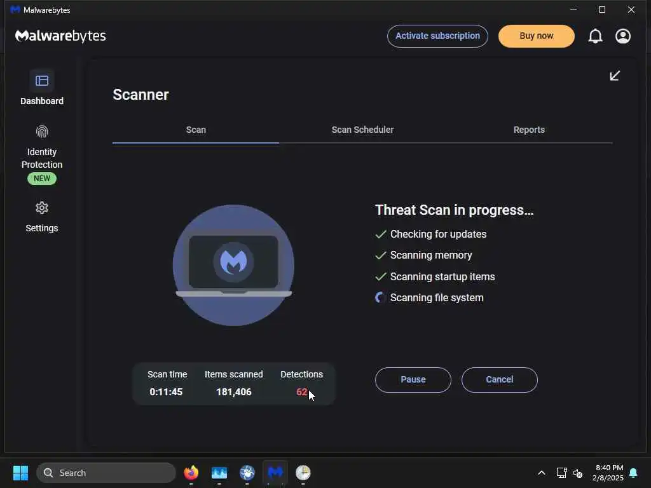
Task: Collapse the Scanner panel with arrow icon
Action: (x=615, y=76)
